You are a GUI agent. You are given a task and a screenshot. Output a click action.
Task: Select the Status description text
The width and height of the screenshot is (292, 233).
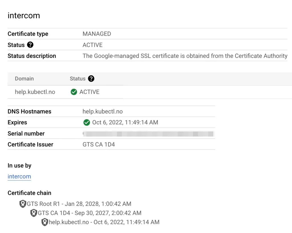[185, 56]
